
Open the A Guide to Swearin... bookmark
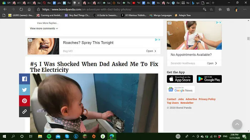tap(105, 15)
